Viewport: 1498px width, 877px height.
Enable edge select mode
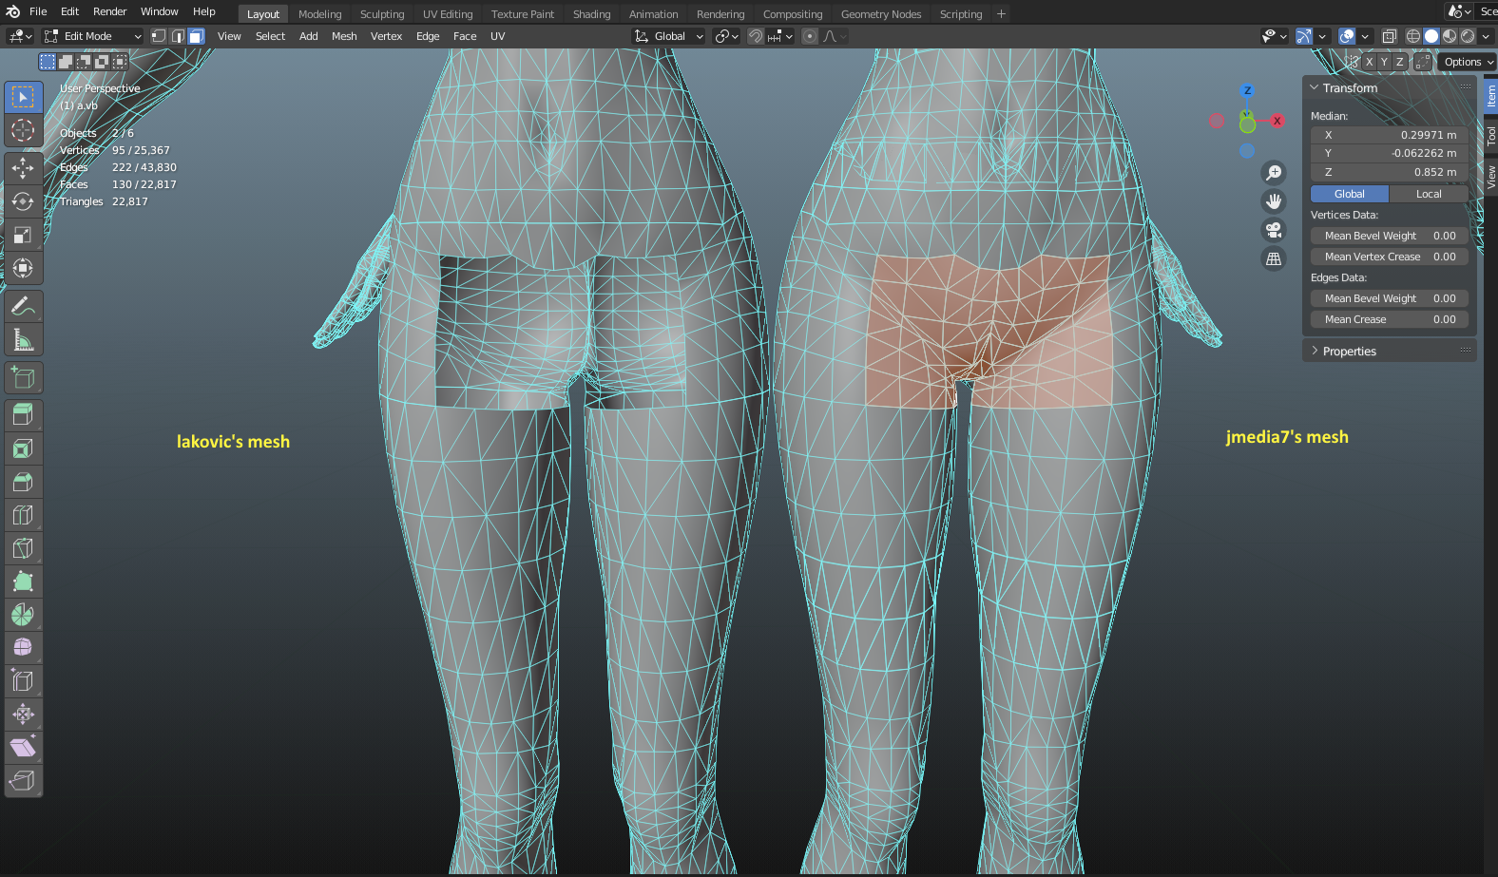tap(178, 36)
